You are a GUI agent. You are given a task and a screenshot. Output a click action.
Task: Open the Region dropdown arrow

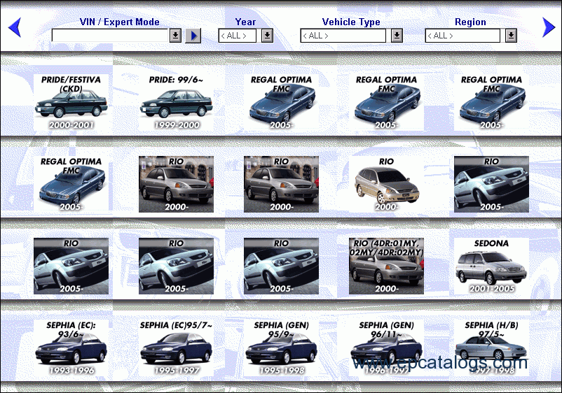pyautogui.click(x=511, y=36)
